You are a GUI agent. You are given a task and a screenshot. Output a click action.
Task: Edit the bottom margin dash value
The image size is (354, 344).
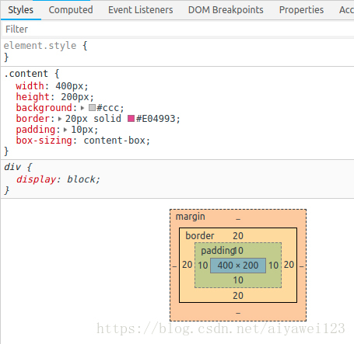coord(238,313)
